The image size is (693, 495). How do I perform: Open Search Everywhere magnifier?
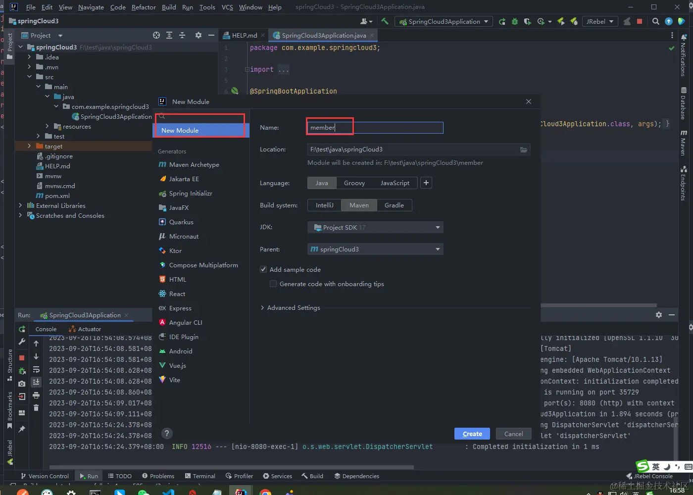coord(656,21)
